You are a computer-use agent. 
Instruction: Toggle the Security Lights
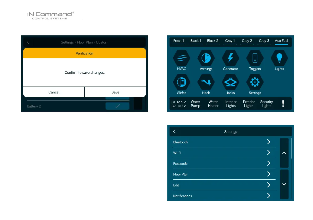pyautogui.click(x=266, y=104)
